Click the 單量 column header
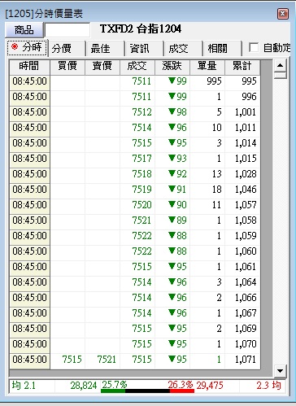Screen dimensions: 296x406 (207, 67)
